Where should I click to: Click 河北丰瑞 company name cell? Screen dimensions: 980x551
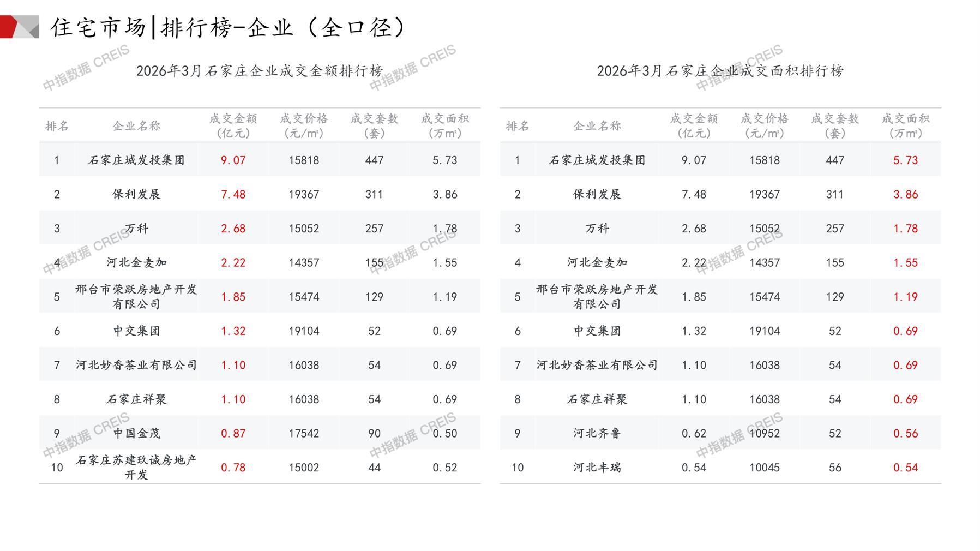click(x=597, y=468)
